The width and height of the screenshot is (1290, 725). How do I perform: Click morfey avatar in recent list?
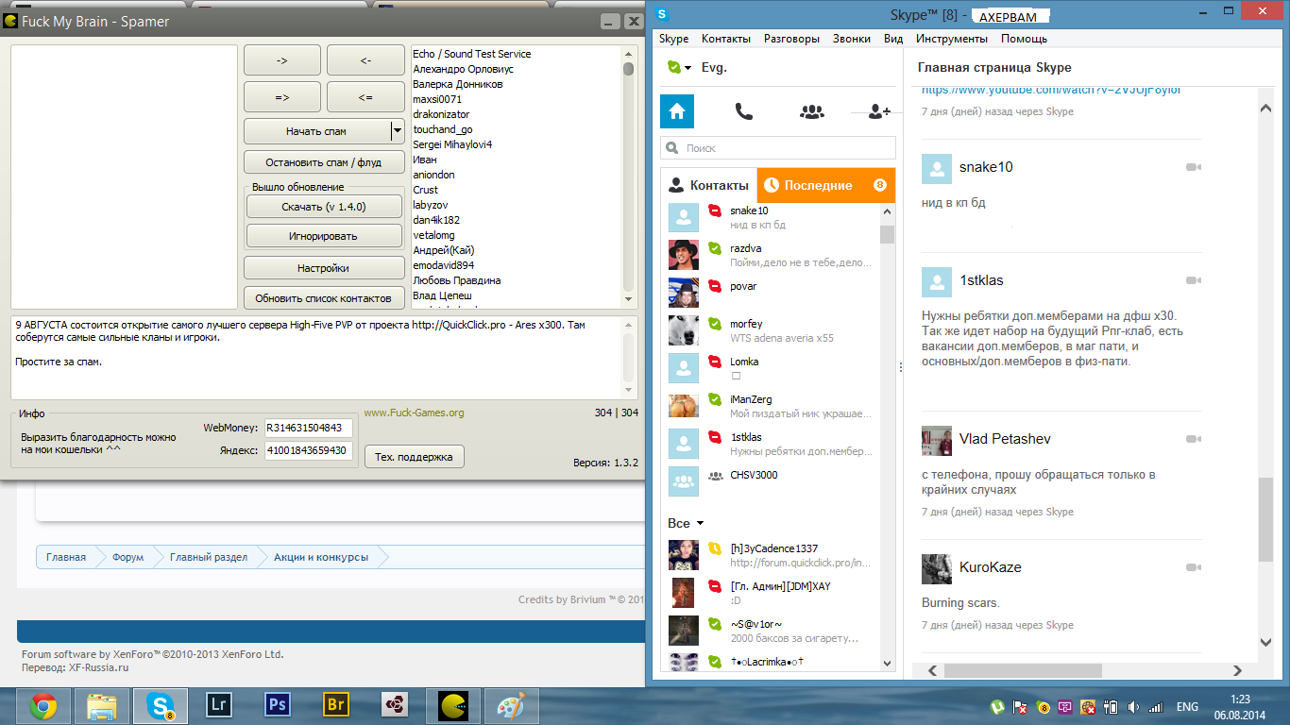coord(684,330)
